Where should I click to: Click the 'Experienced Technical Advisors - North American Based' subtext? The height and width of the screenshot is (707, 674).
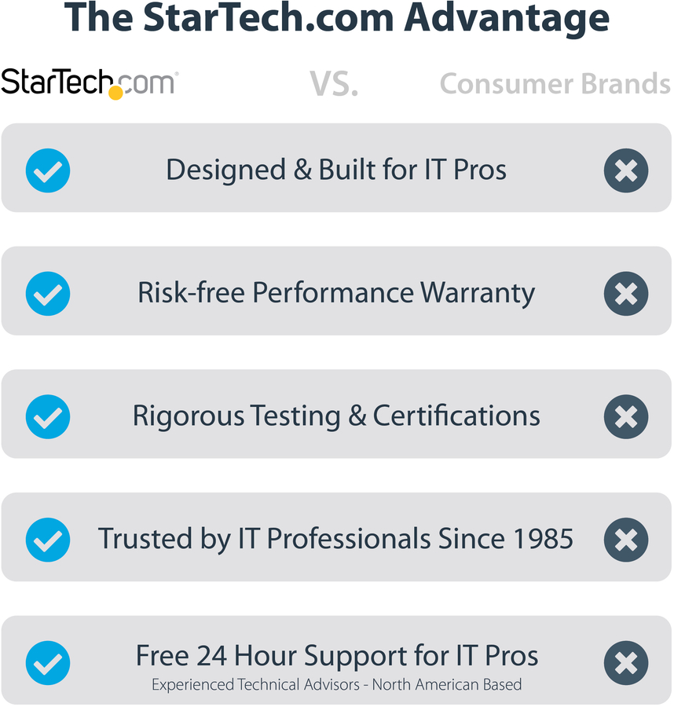click(x=336, y=685)
